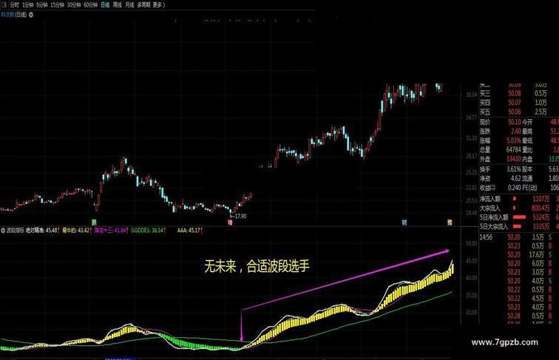Click the 涨幅 5.03% value
The image size is (559, 360).
[x=514, y=140]
